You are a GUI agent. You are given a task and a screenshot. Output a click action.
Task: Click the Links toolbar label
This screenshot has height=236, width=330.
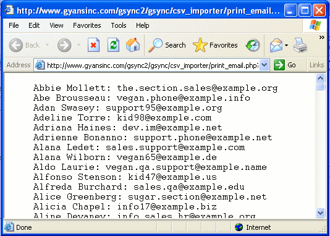[316, 65]
